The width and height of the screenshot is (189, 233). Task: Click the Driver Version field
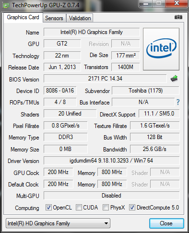[x=111, y=161]
